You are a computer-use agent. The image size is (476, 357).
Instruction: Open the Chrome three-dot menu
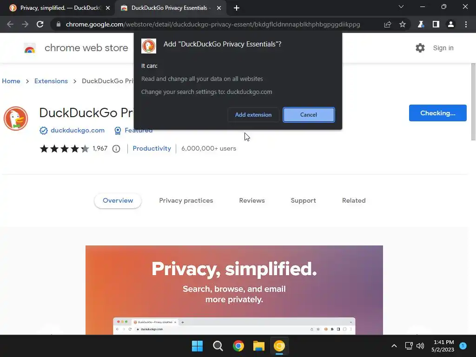point(466,24)
